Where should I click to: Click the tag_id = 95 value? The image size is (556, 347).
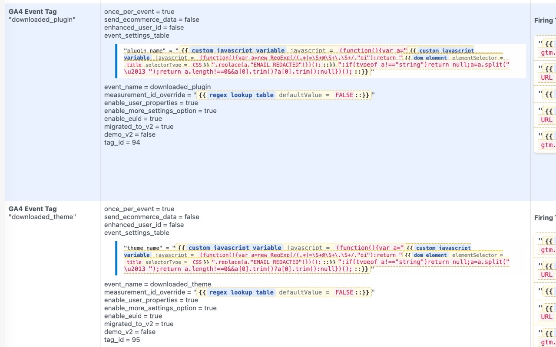[x=122, y=340]
